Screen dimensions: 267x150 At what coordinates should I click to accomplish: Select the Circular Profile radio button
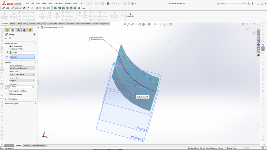coord(11,49)
